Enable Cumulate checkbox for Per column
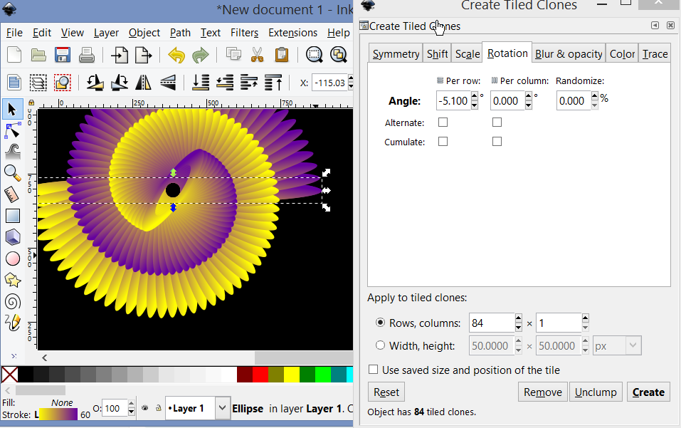 497,142
